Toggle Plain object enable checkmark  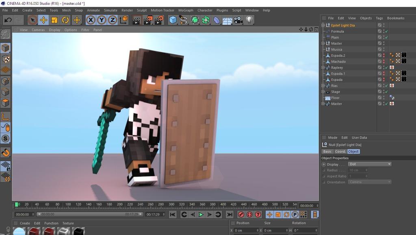pos(387,37)
